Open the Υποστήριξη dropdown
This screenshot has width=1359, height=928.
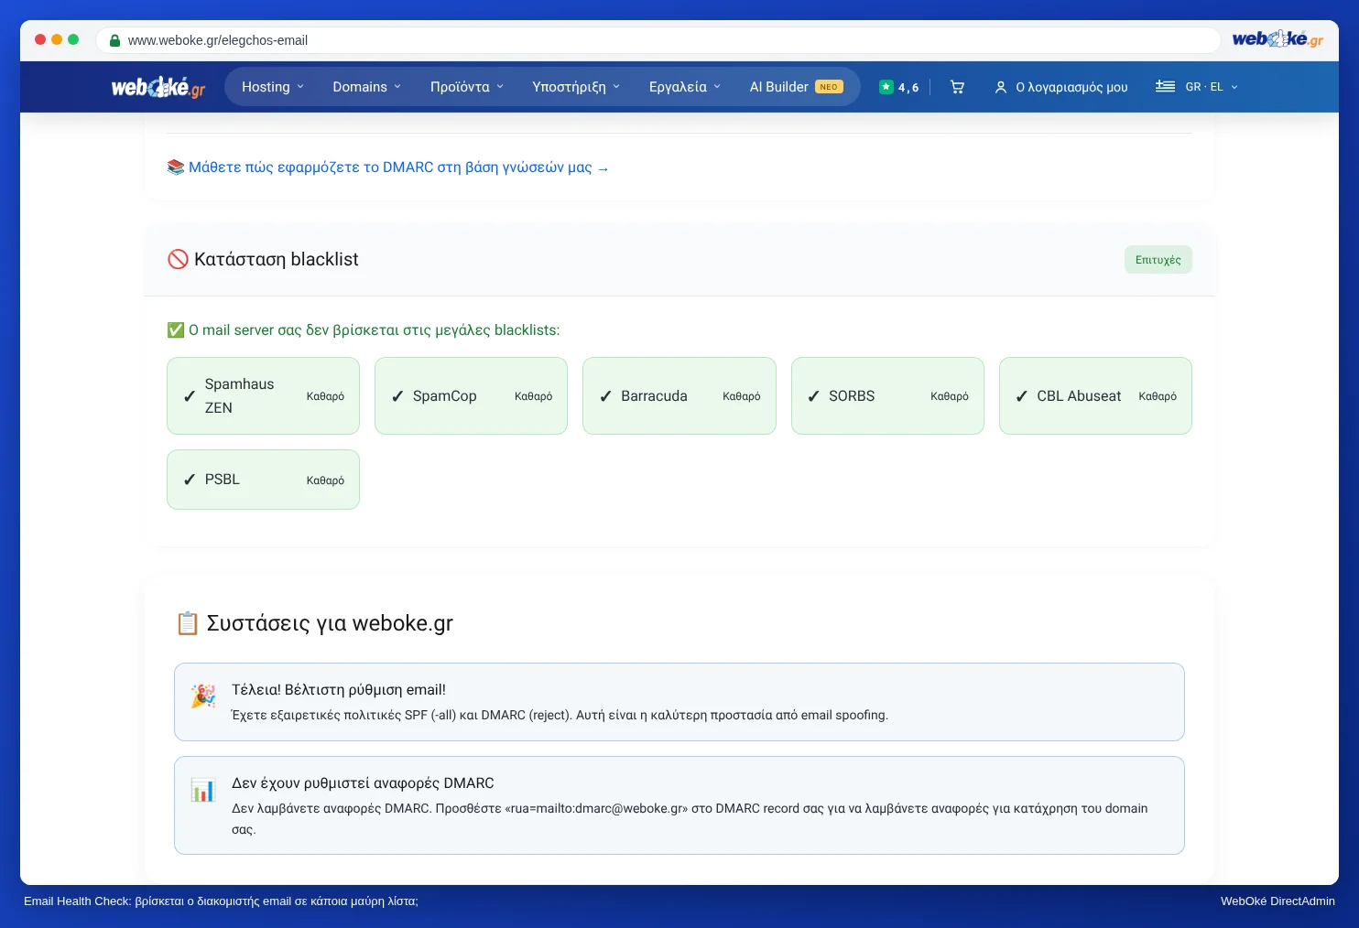click(576, 87)
